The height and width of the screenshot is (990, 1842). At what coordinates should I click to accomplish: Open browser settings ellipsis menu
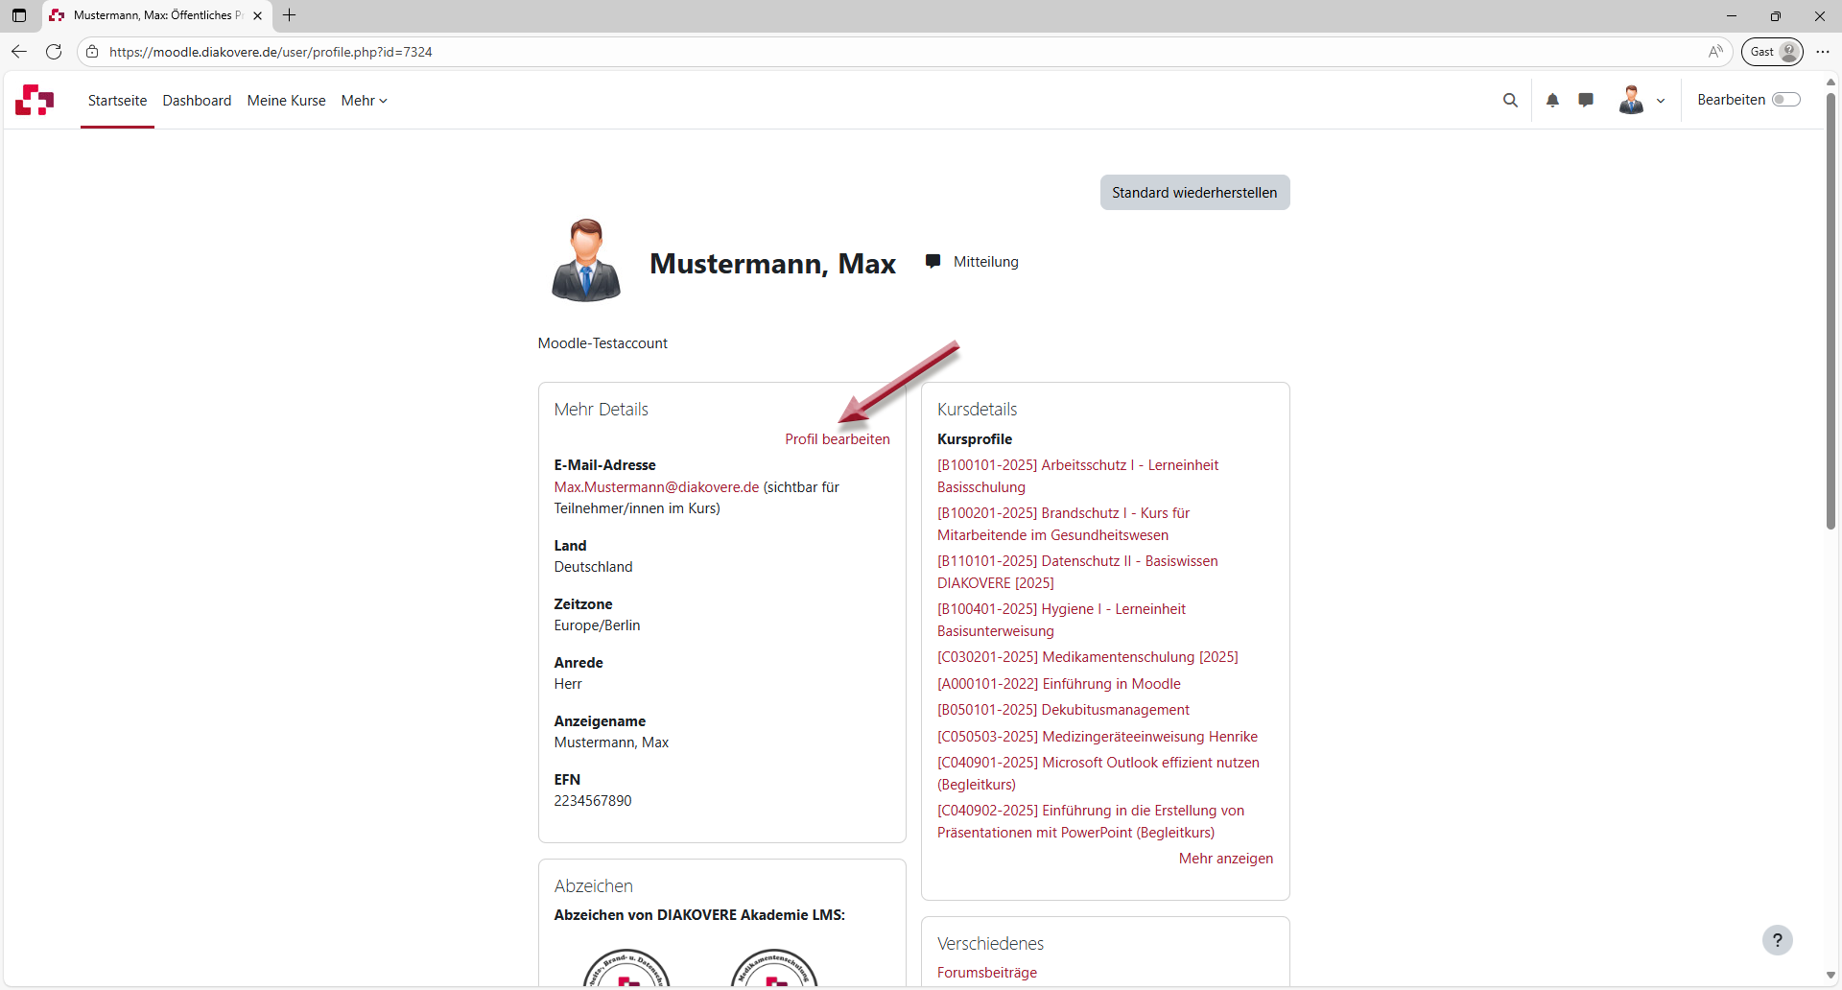1823,52
